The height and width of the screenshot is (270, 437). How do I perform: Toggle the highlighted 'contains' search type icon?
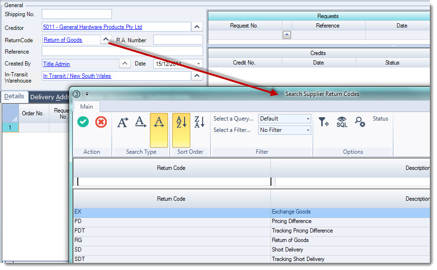[159, 130]
